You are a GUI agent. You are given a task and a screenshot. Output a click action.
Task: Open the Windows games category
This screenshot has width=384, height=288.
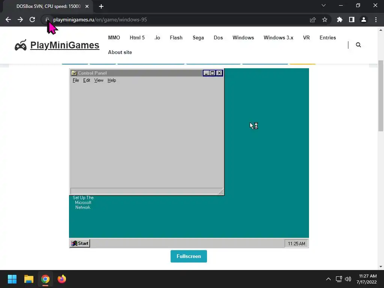tap(243, 38)
